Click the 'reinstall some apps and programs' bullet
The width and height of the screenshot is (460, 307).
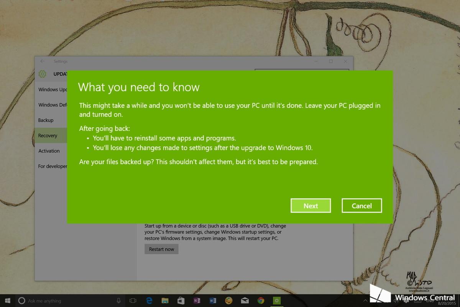[x=164, y=138]
